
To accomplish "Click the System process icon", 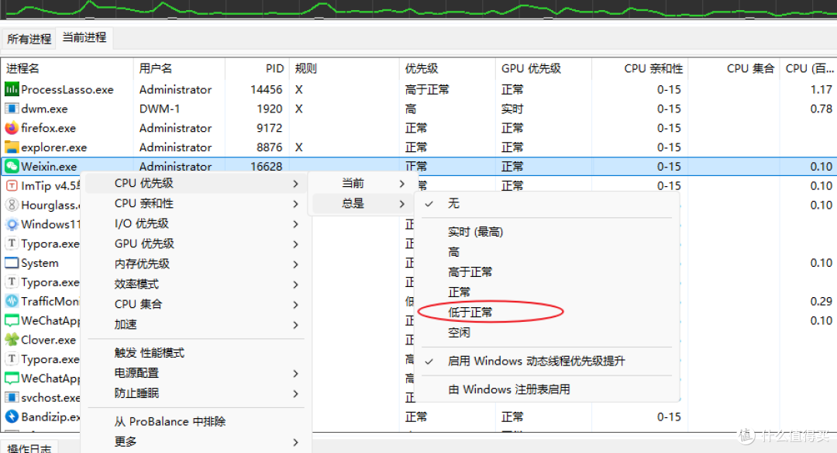I will coord(12,263).
